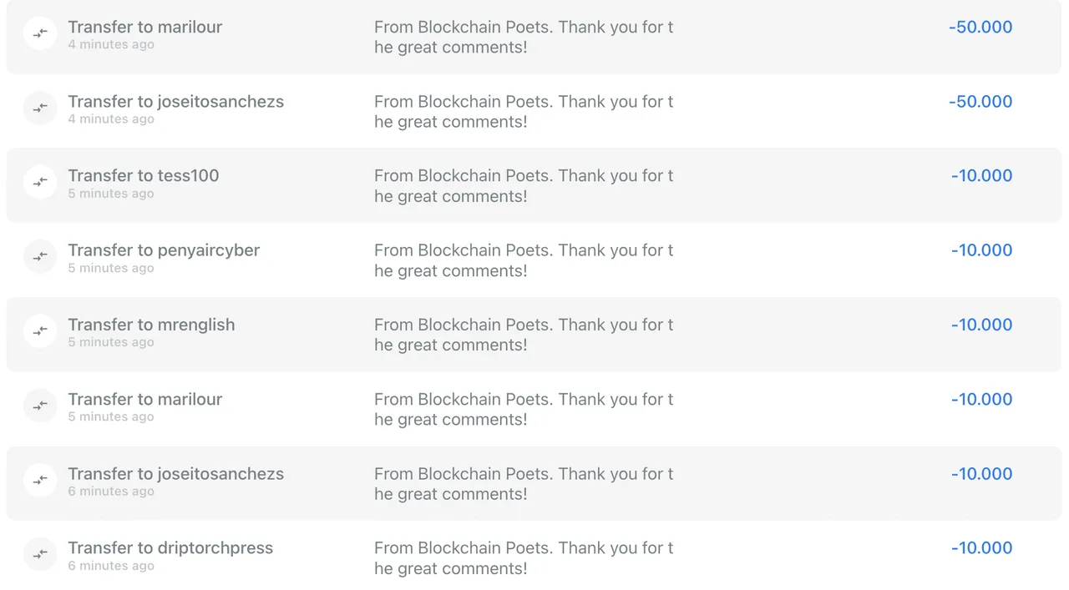
Task: Open 'Transfer to tess100' entry title
Action: tap(144, 176)
